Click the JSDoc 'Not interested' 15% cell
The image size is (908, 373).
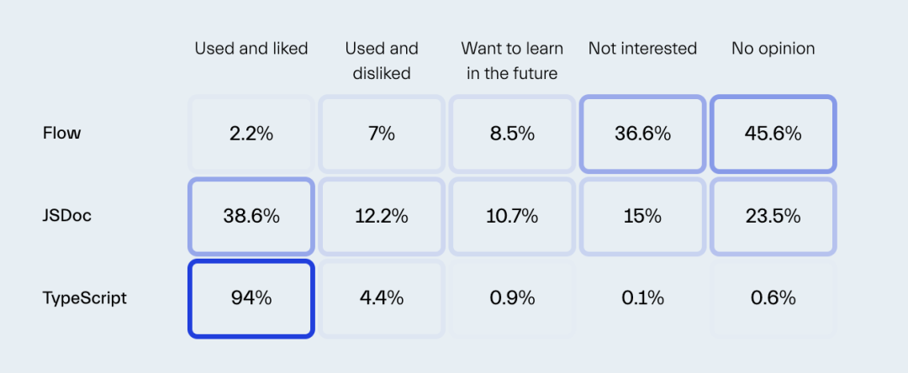point(642,216)
